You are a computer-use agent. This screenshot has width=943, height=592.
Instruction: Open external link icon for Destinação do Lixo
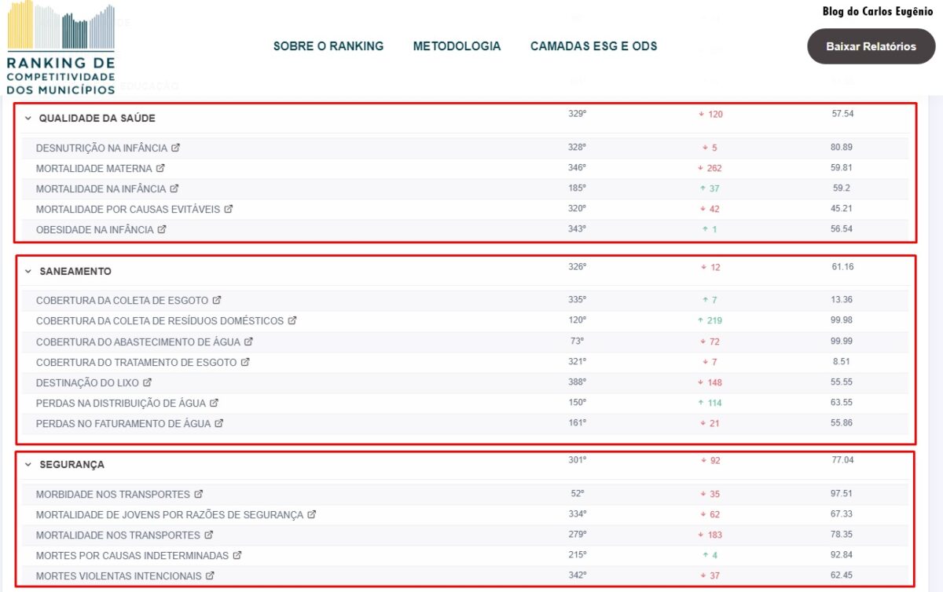(x=147, y=382)
